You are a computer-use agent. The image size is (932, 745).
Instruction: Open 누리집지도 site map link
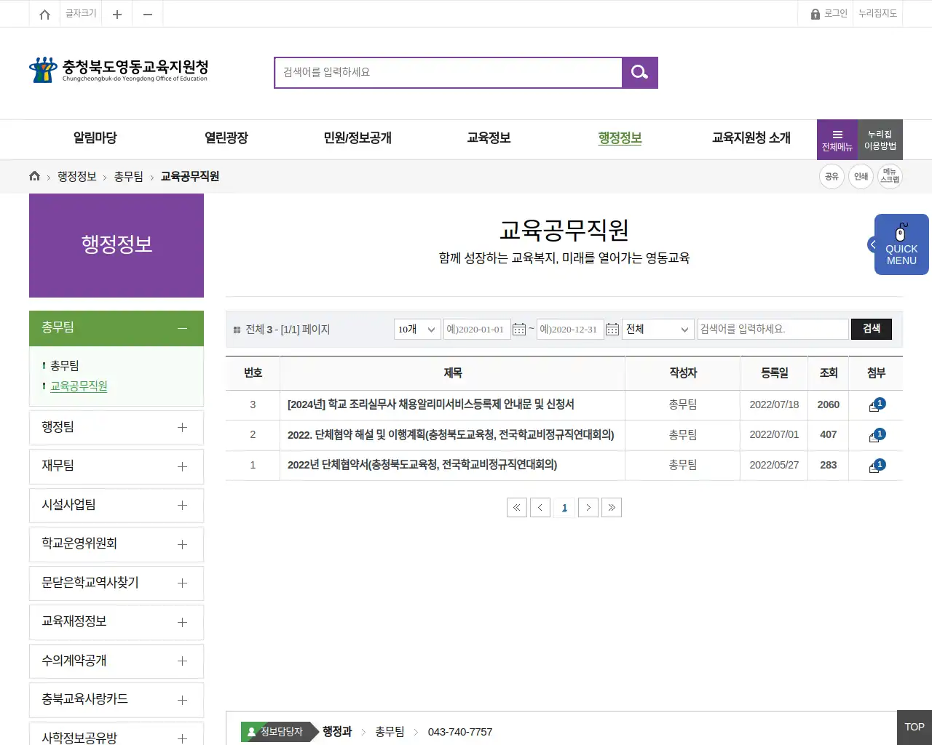click(x=877, y=14)
